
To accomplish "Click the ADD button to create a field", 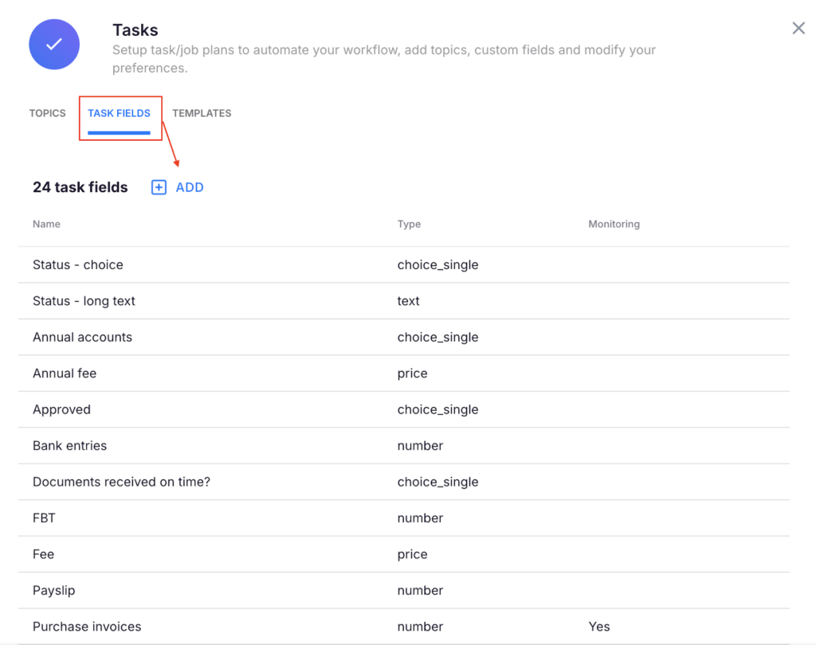I will [189, 186].
